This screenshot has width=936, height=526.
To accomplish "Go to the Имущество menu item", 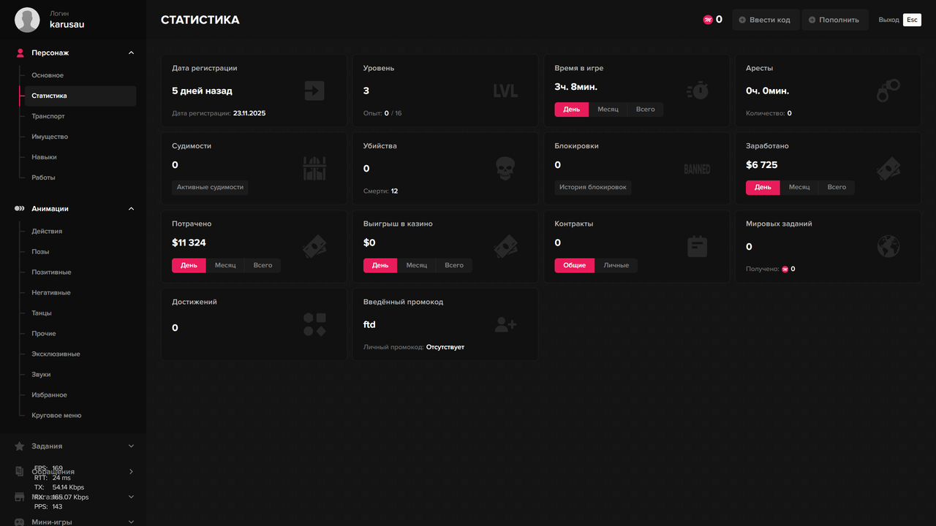I will tap(50, 137).
